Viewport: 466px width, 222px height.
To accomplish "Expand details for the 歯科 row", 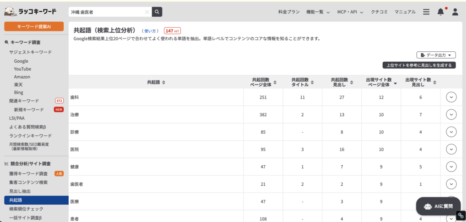I will point(451,97).
